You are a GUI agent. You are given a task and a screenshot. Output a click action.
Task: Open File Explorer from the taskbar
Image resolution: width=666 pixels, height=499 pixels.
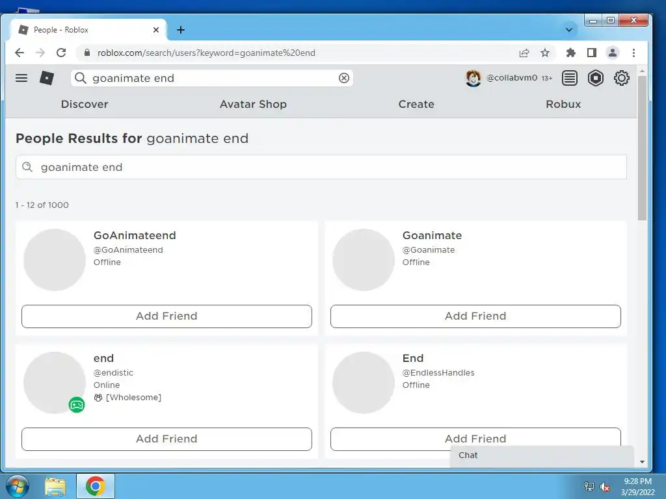56,486
